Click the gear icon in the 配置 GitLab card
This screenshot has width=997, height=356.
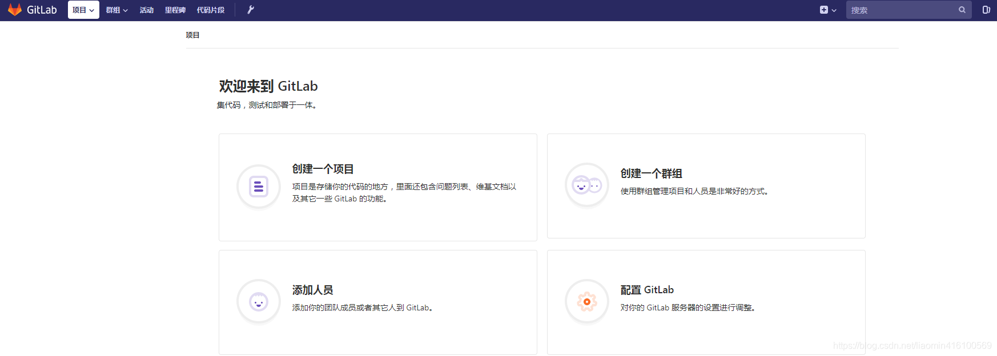tap(586, 301)
